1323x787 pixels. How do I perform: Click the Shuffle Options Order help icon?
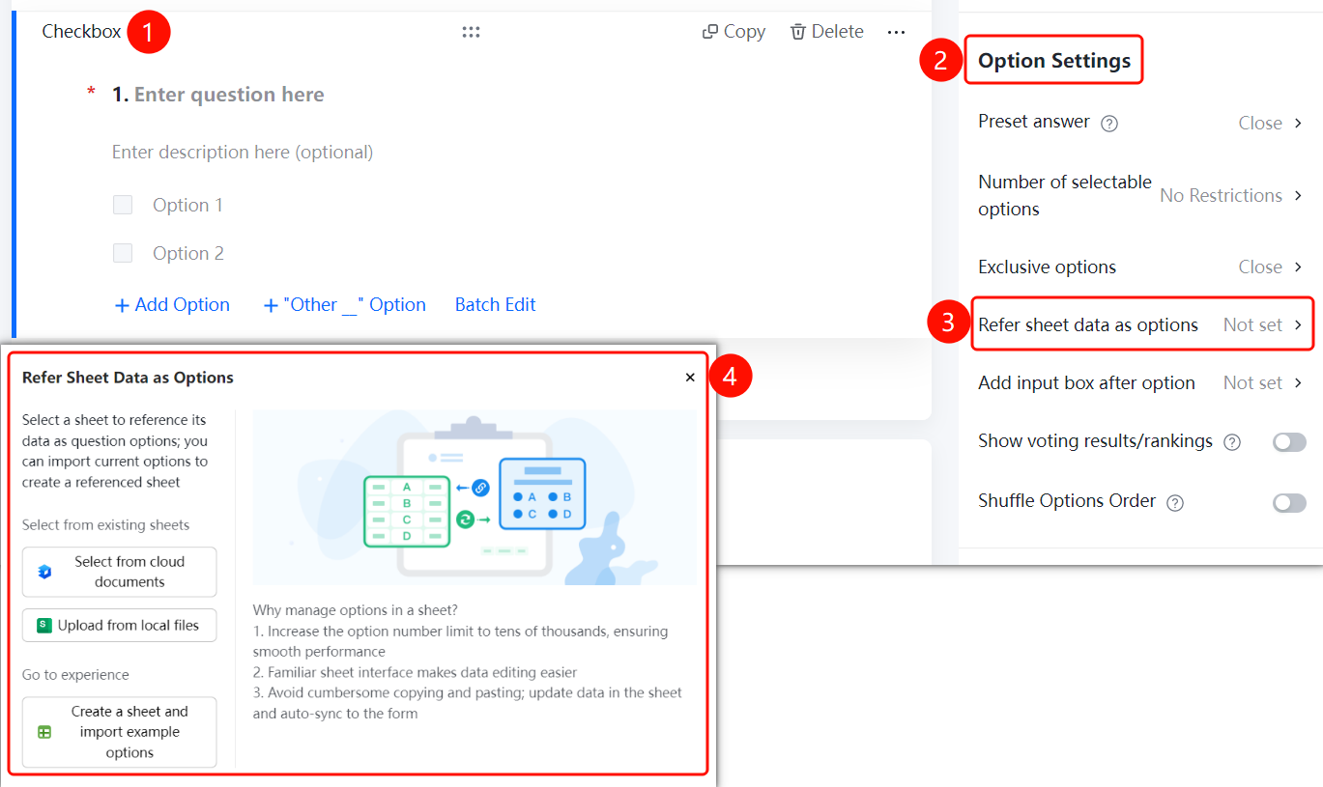pyautogui.click(x=1175, y=502)
